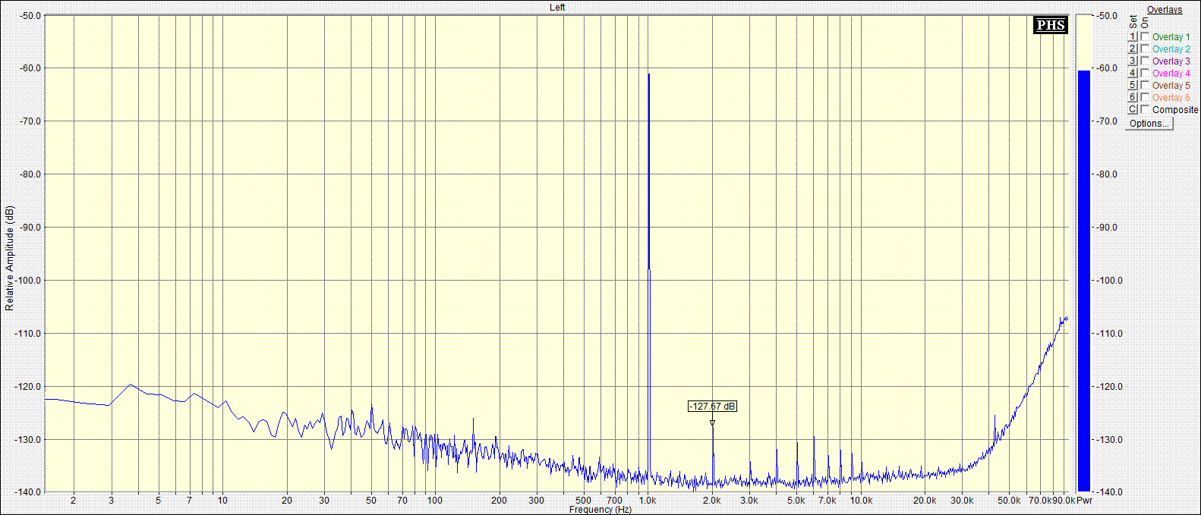Click the Overlay 6 orange label
Image resolution: width=1201 pixels, height=515 pixels.
(x=1171, y=97)
